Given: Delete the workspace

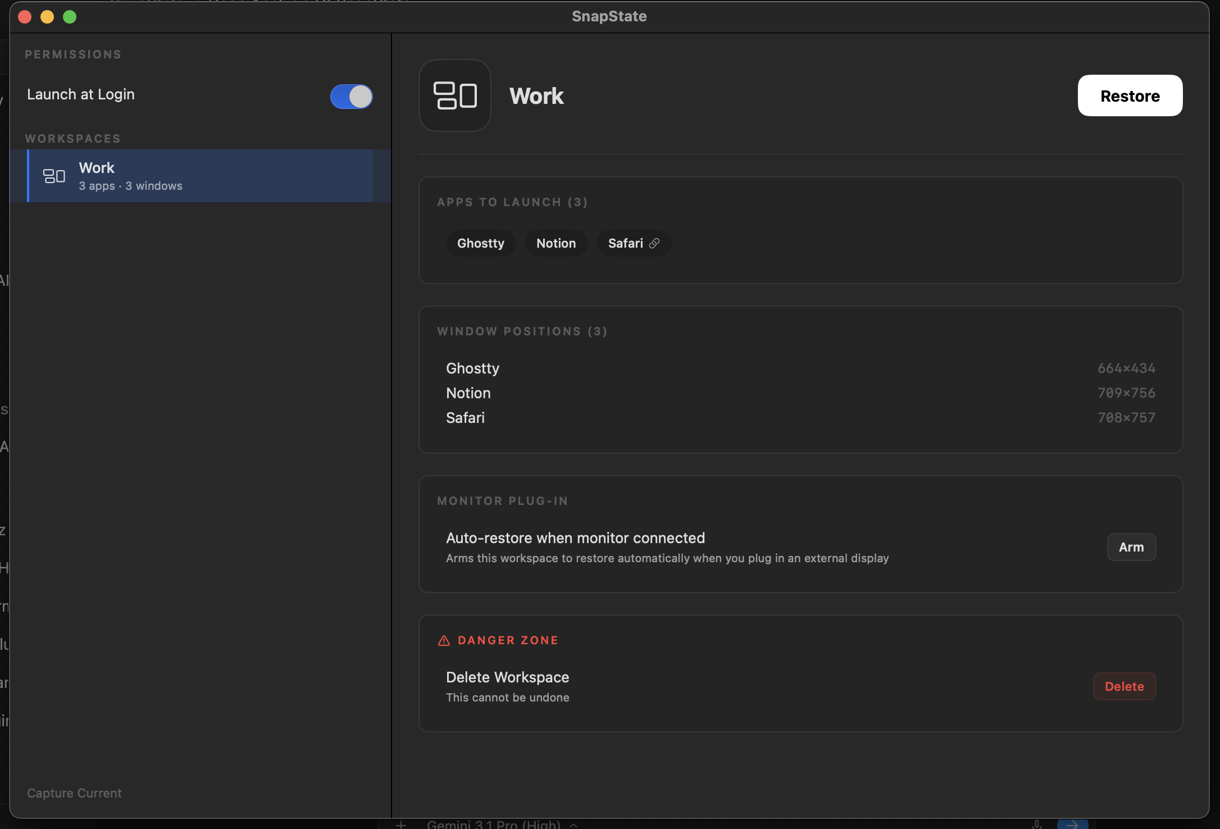Looking at the screenshot, I should tap(1125, 686).
